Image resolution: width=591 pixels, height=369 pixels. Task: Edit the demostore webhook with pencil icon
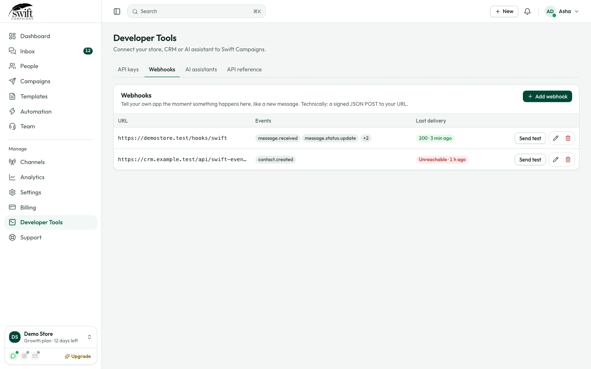tap(556, 138)
